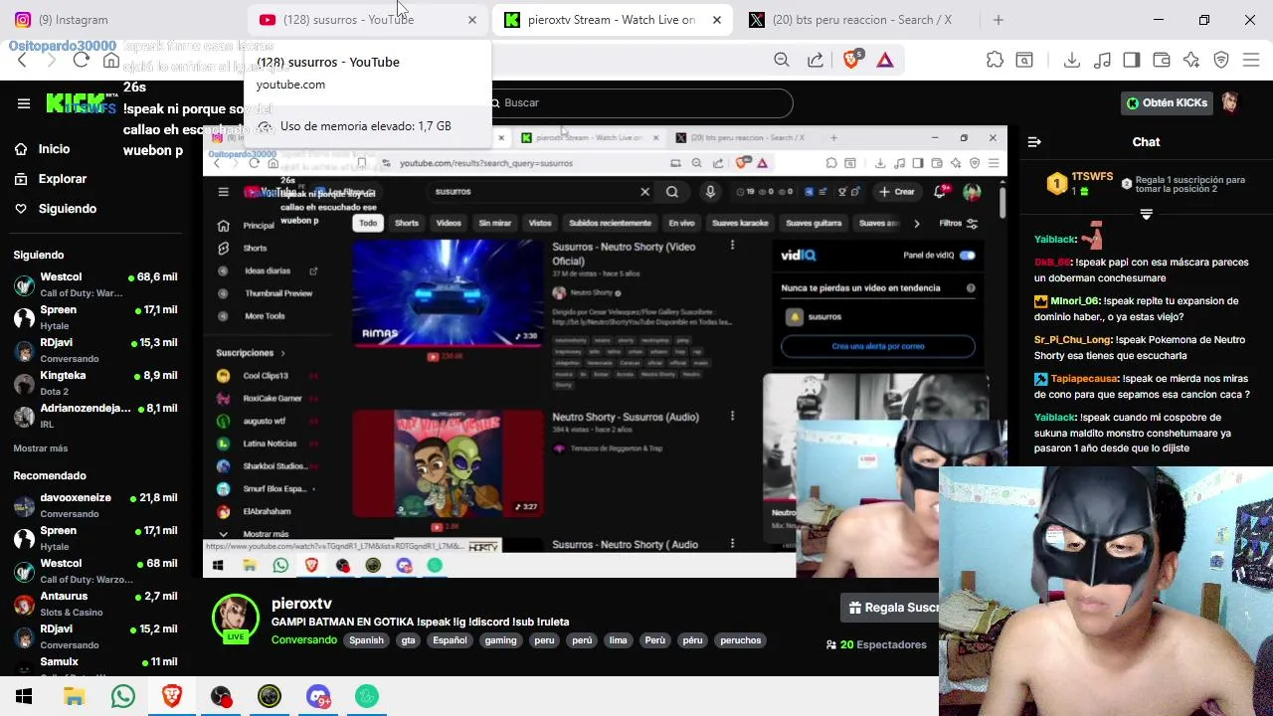Open the Conversando category link

(x=304, y=640)
